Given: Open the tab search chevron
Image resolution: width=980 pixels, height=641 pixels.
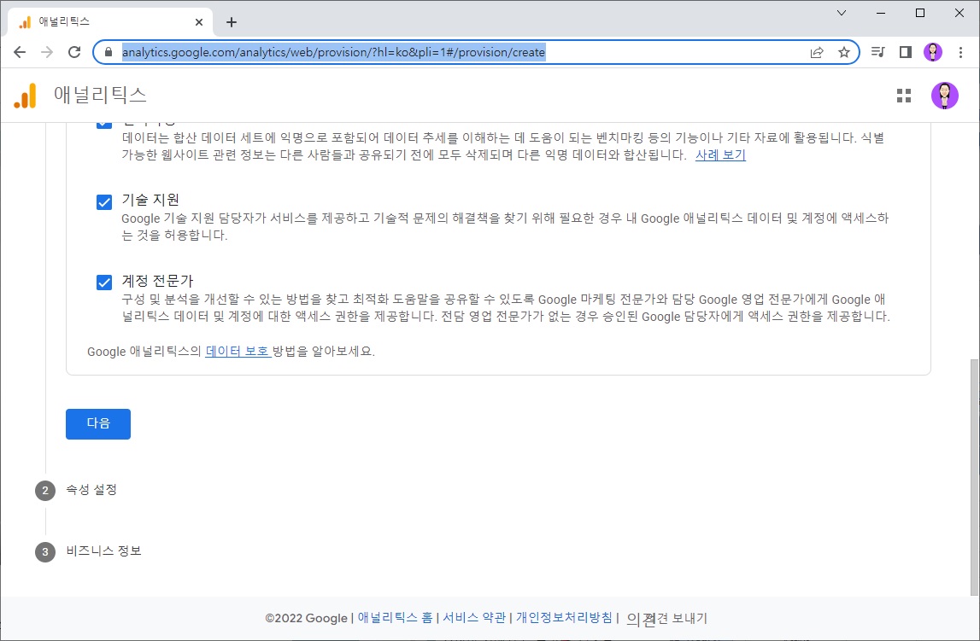Looking at the screenshot, I should (x=842, y=13).
